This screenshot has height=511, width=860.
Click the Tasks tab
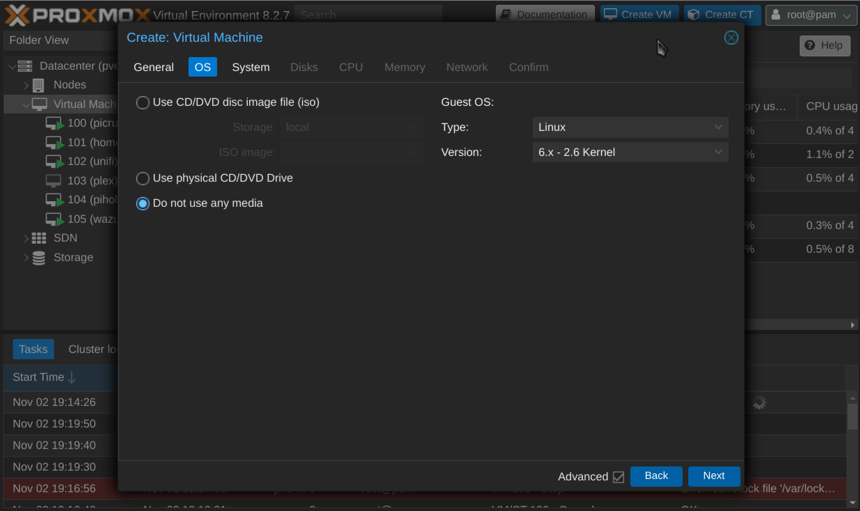tap(32, 349)
